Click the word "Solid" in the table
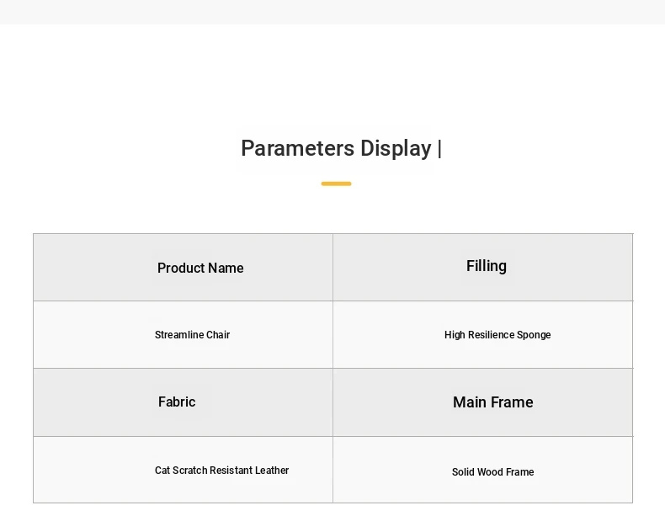 (x=463, y=472)
